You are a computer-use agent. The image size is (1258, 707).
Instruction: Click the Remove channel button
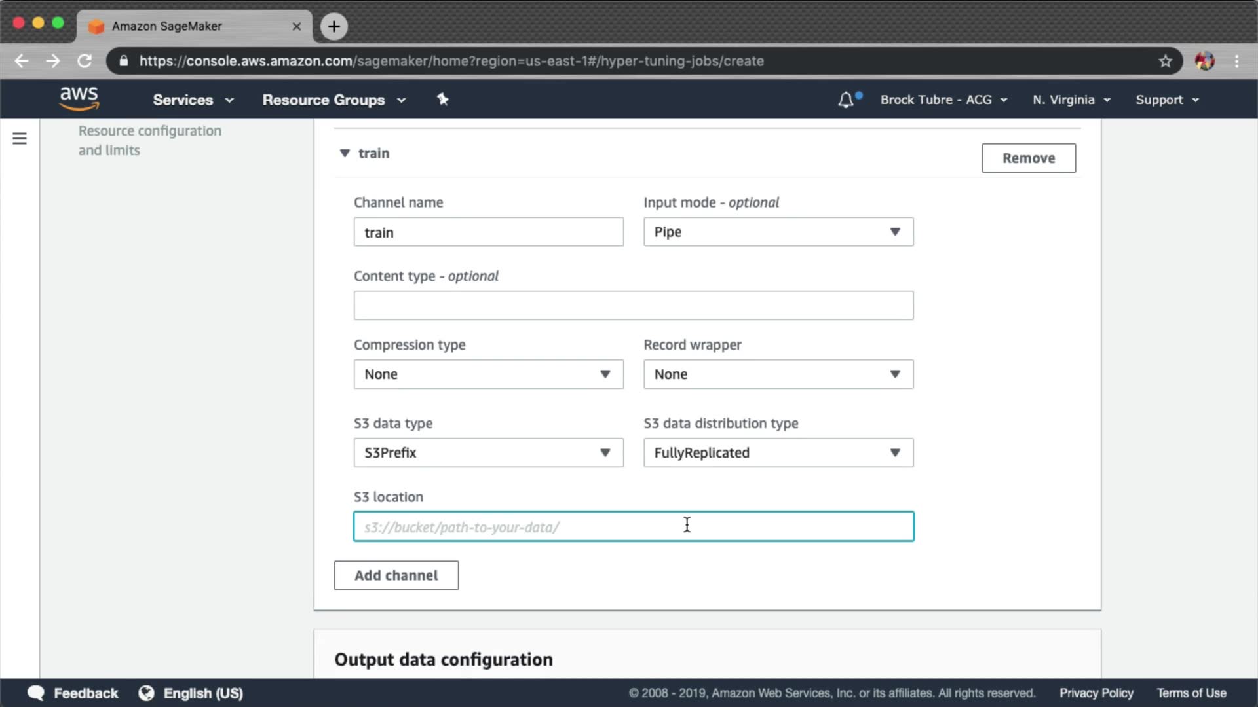tap(1028, 158)
